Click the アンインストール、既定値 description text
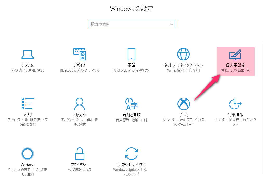Screen dimensions: 263x184 pos(28,122)
